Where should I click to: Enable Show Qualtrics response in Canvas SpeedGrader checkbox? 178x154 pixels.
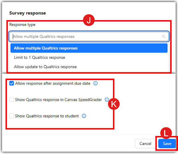coord(12,100)
